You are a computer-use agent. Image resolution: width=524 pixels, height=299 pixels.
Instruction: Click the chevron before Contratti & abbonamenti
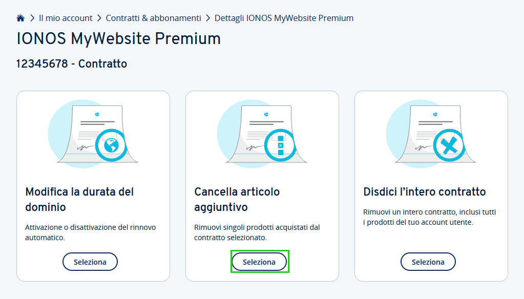99,18
